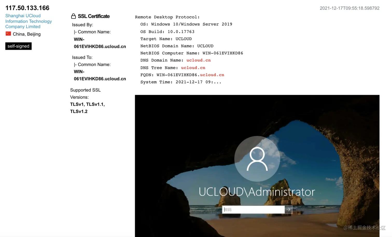Click ucloud.cn in the DNS Domain Name line
392x237 pixels.
pyautogui.click(x=199, y=60)
